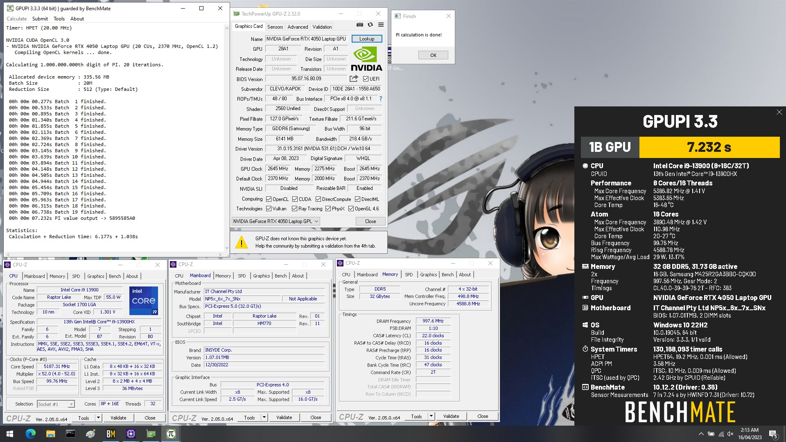Viewport: 786px width, 442px height.
Task: Click the NVIDIA logo in GPU-Z
Action: click(366, 59)
